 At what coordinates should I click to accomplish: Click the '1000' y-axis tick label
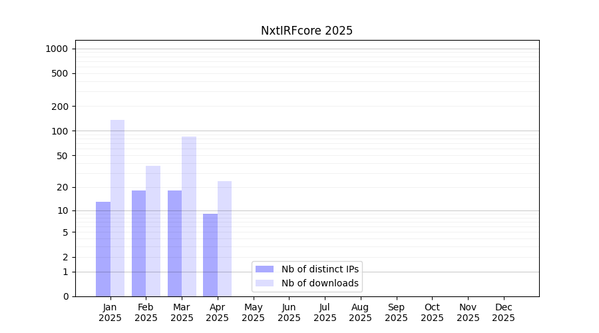pyautogui.click(x=57, y=49)
